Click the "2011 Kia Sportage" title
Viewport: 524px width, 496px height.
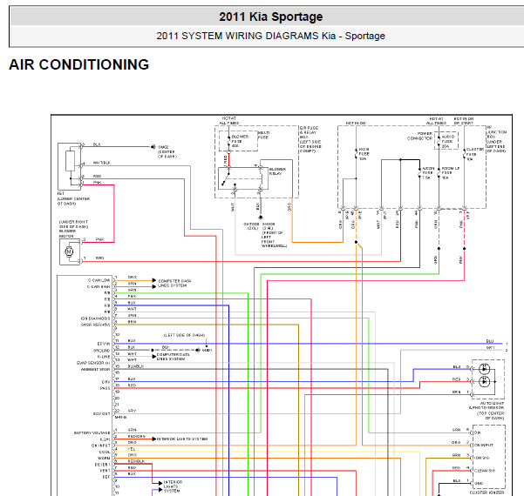(x=270, y=17)
